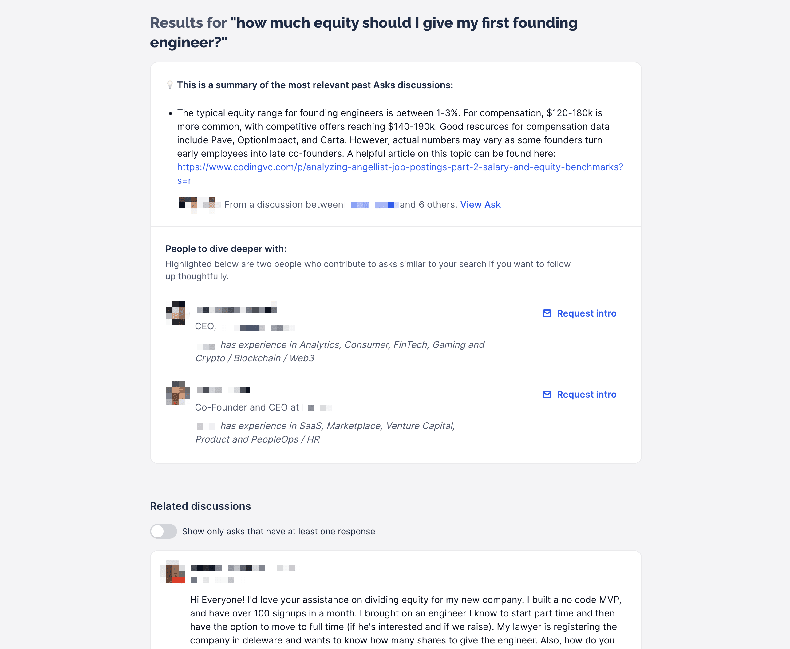Click the blurred company name after 'CEO,'
The image size is (790, 649).
pos(265,328)
